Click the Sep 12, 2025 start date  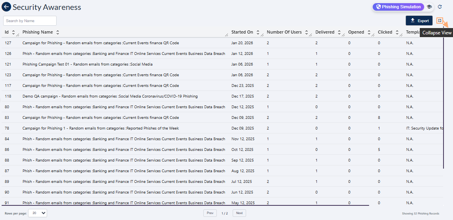(243, 160)
